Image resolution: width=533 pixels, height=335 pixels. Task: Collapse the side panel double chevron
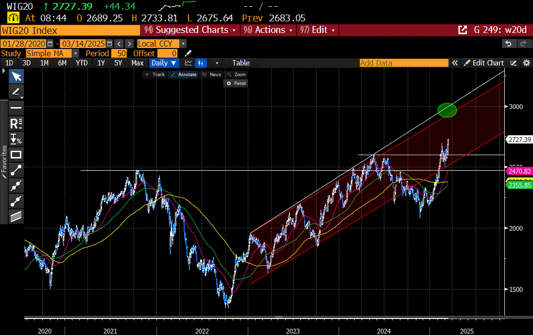pos(455,63)
